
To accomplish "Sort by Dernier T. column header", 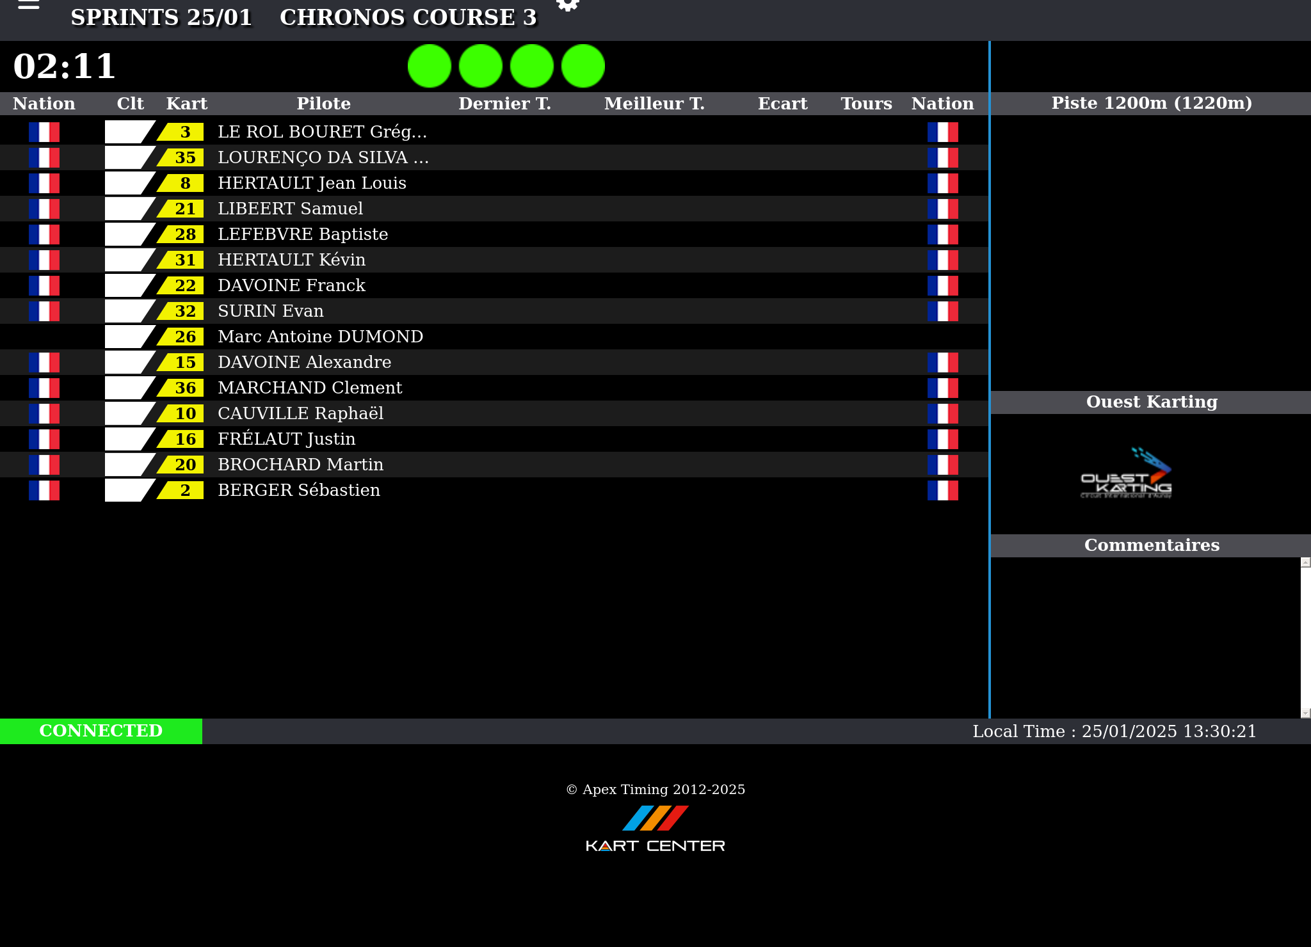I will point(504,104).
